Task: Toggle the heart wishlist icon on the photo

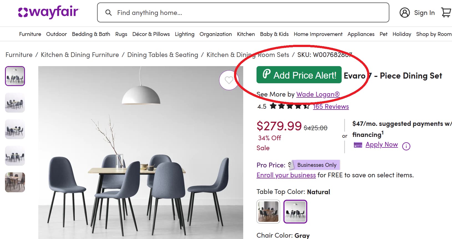Action: pos(229,80)
